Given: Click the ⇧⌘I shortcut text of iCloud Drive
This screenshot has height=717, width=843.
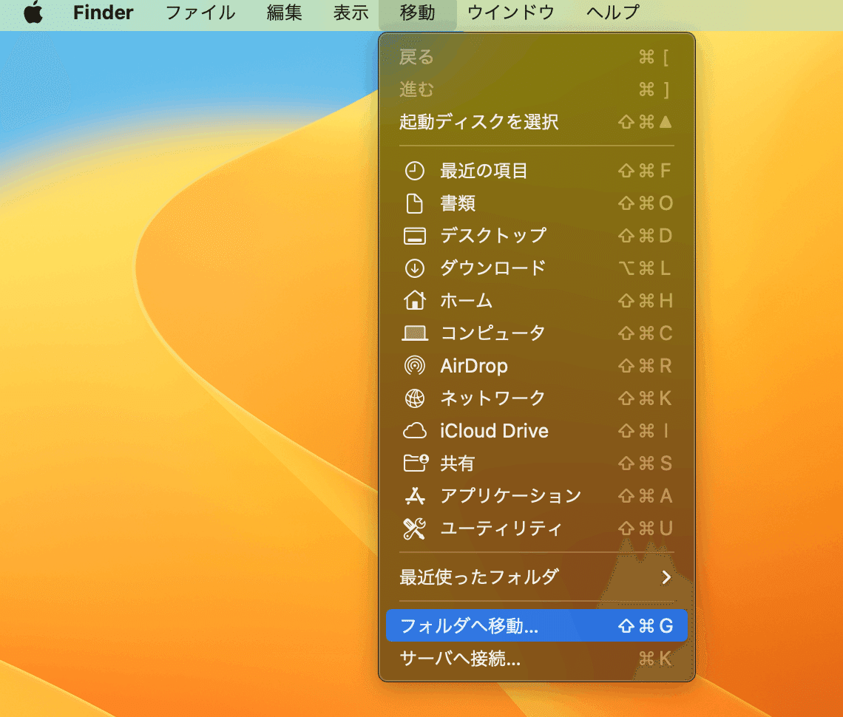Looking at the screenshot, I should pos(643,431).
